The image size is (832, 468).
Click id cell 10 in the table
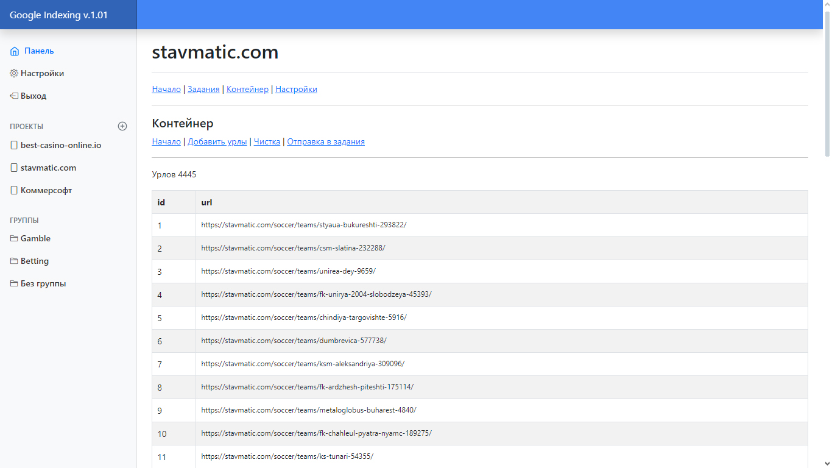(174, 434)
